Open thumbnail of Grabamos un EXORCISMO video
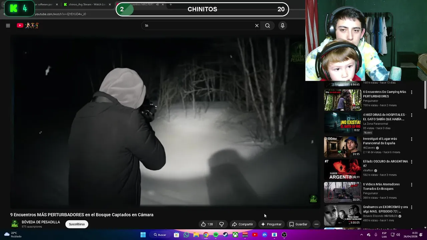Screen dimensions: 427x240 343,215
